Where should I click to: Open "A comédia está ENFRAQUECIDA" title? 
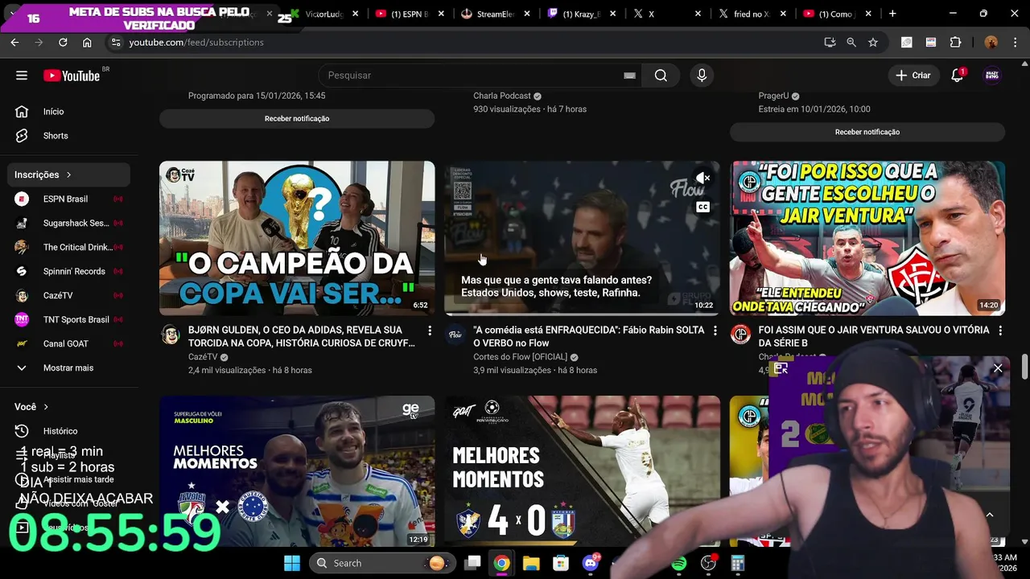click(x=589, y=337)
